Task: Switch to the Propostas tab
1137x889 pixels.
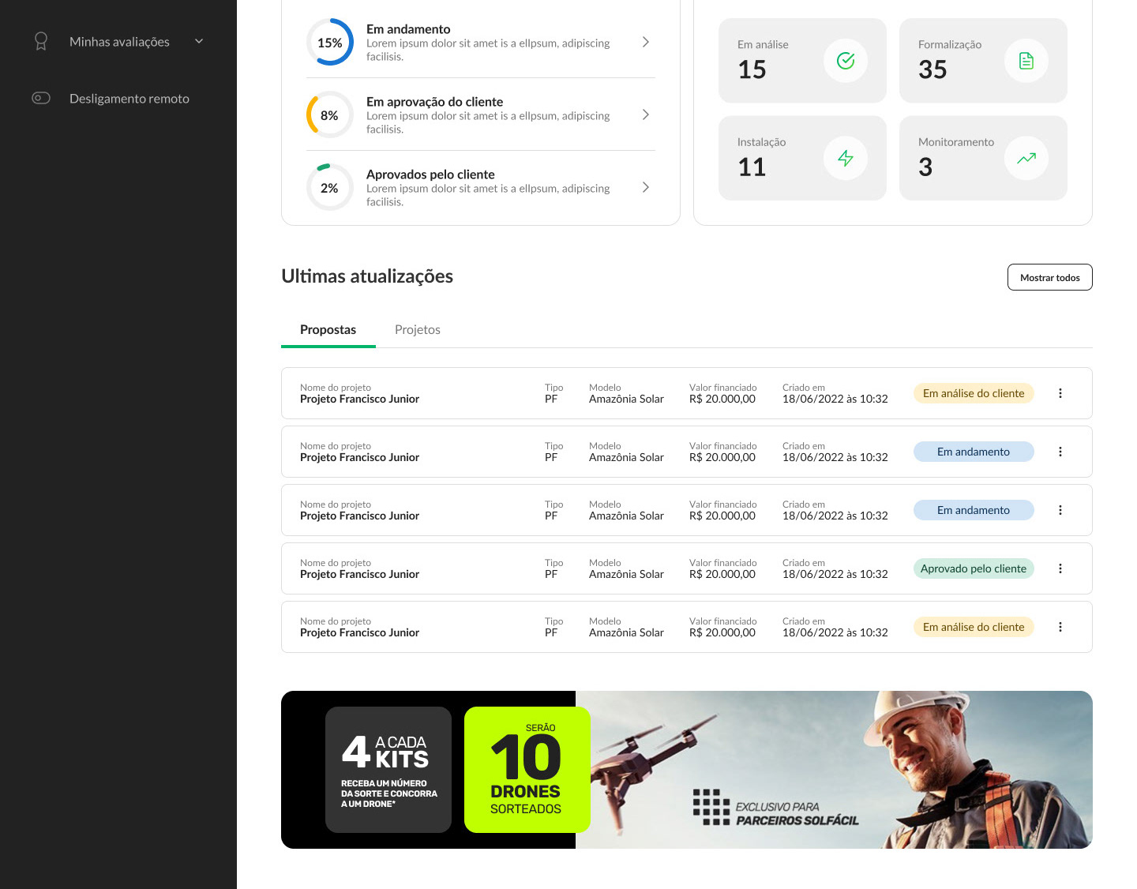Action: tap(328, 330)
